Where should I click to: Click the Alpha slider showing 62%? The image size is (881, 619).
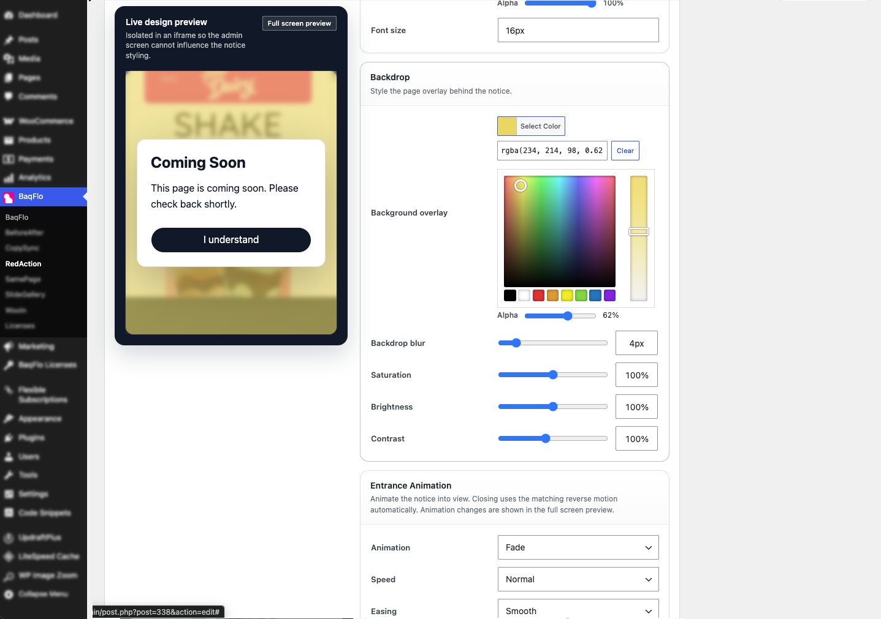560,316
